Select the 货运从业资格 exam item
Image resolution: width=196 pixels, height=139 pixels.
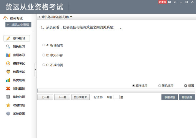click(x=18, y=24)
